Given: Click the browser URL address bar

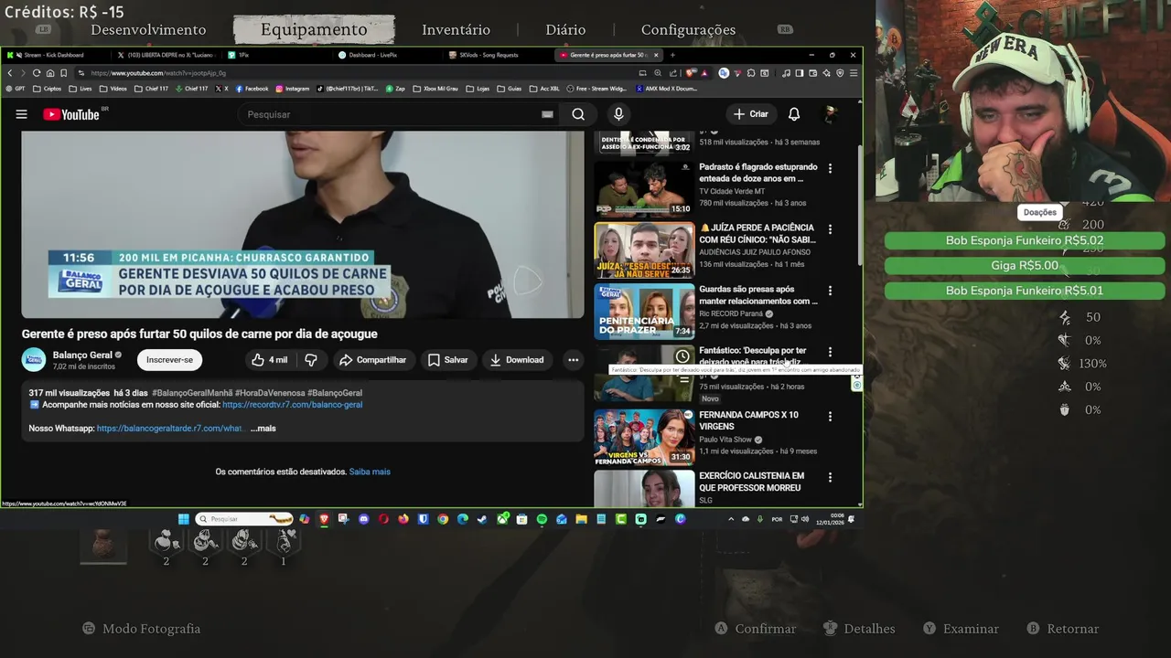Looking at the screenshot, I should [x=357, y=73].
